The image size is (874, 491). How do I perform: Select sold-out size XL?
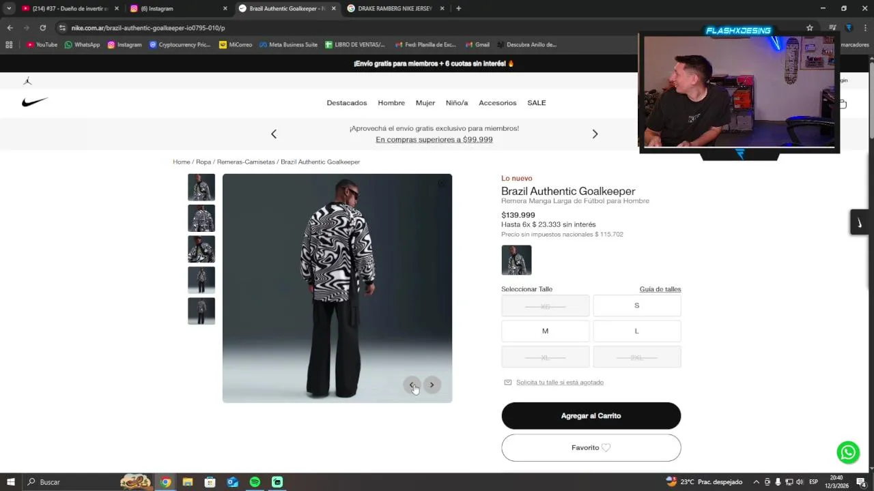[x=545, y=357]
